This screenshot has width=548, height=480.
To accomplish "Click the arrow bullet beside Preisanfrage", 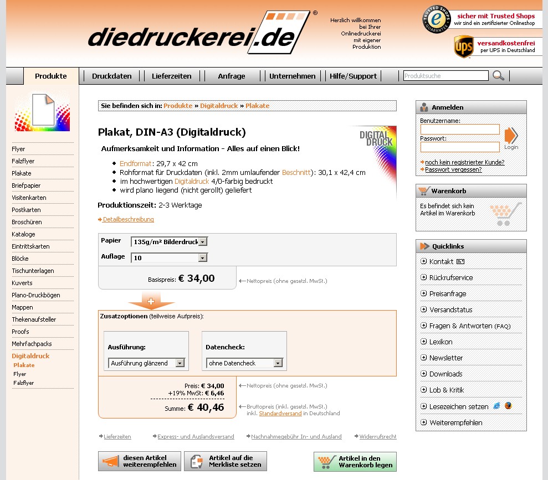I will click(x=423, y=293).
